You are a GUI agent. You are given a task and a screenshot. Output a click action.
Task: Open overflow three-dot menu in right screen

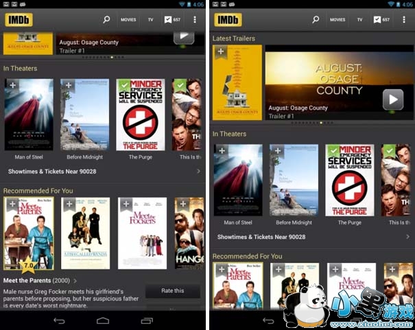coord(404,20)
